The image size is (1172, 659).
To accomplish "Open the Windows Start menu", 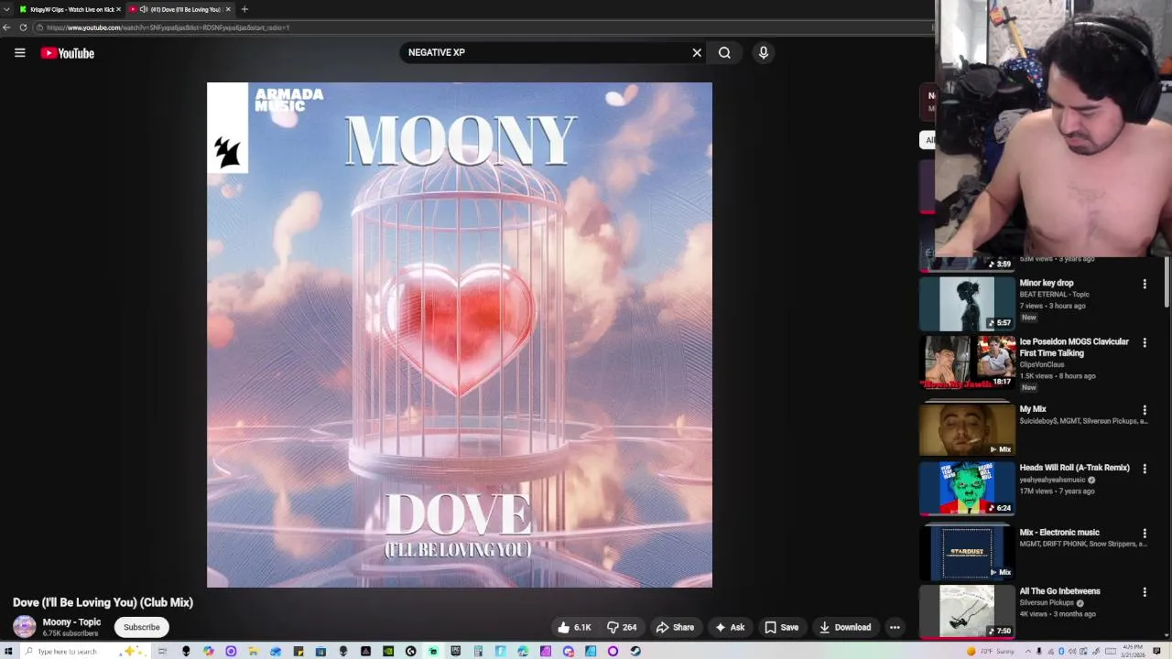I will point(8,651).
